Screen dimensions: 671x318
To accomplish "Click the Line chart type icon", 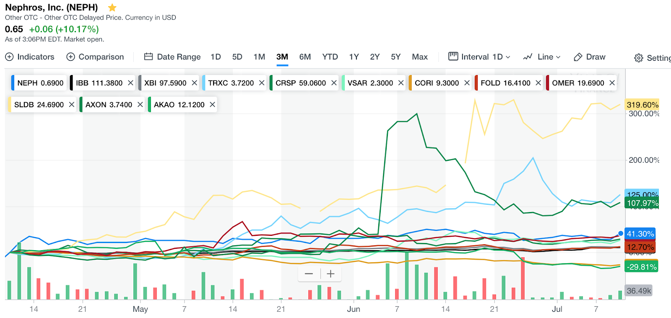I will (528, 57).
